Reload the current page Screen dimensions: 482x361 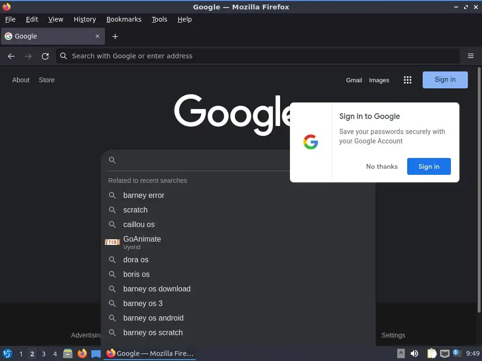[45, 56]
